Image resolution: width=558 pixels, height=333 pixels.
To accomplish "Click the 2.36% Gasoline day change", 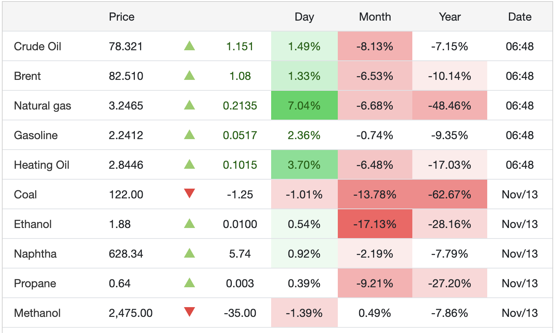I will coord(304,135).
